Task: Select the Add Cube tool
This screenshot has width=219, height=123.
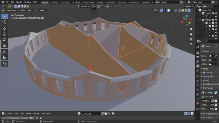Action: click(x=4, y=64)
